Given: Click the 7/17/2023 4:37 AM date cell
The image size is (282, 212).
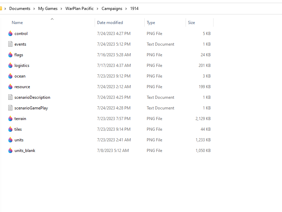Looking at the screenshot, I should (x=114, y=66).
